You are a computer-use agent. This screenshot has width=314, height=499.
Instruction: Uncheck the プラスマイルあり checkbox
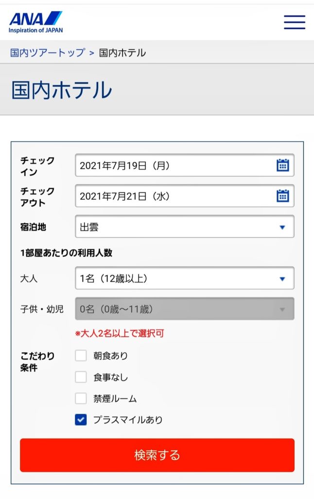click(81, 420)
